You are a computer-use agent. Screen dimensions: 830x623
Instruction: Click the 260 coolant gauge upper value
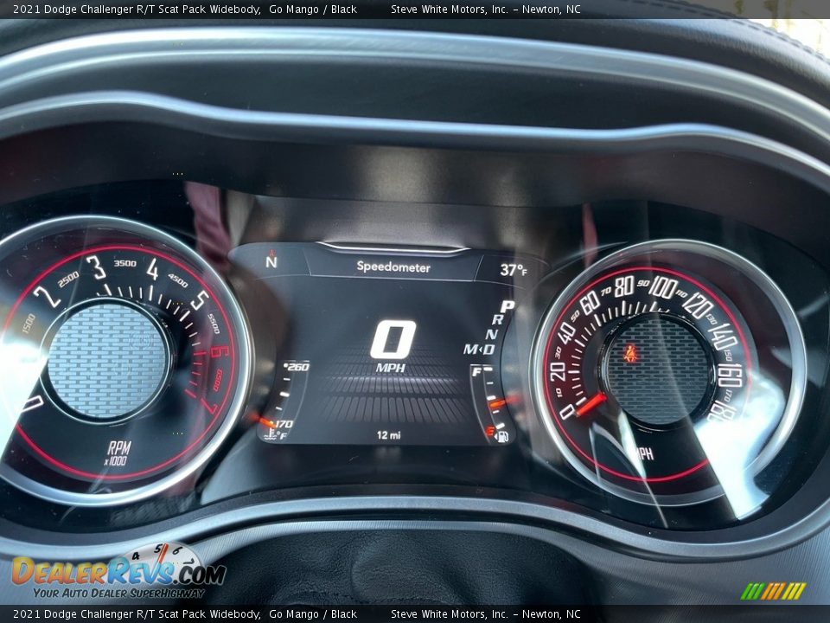point(298,367)
